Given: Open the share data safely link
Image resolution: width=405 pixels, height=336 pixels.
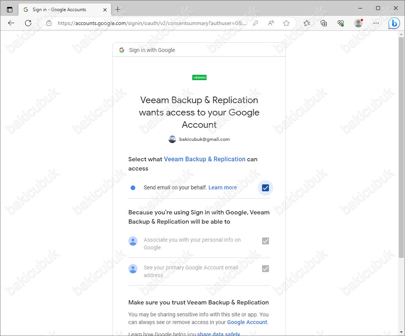Looking at the screenshot, I should coord(218,334).
